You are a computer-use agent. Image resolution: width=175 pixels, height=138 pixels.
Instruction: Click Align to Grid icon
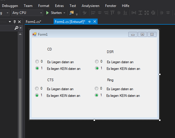(85, 13)
